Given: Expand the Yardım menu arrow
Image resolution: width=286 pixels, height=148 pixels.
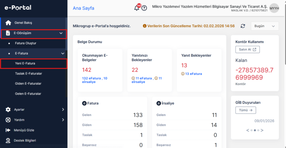Looking at the screenshot, I should point(63,120).
